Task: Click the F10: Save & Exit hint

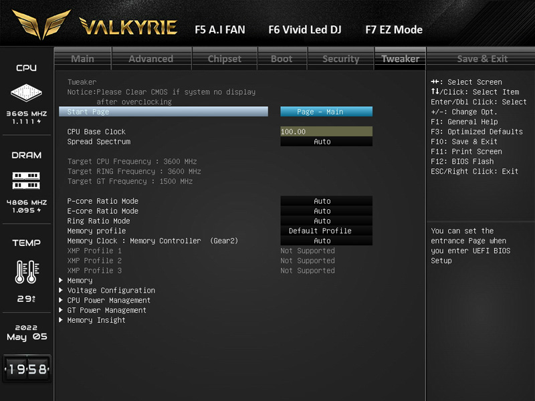Action: (464, 142)
